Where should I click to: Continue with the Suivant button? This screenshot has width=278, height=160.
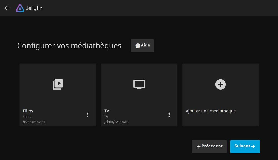click(x=245, y=146)
